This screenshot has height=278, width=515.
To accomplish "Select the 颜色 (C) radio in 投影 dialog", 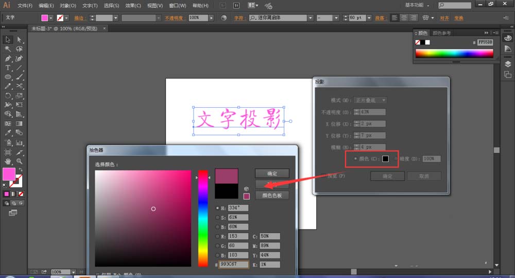I will (x=355, y=158).
